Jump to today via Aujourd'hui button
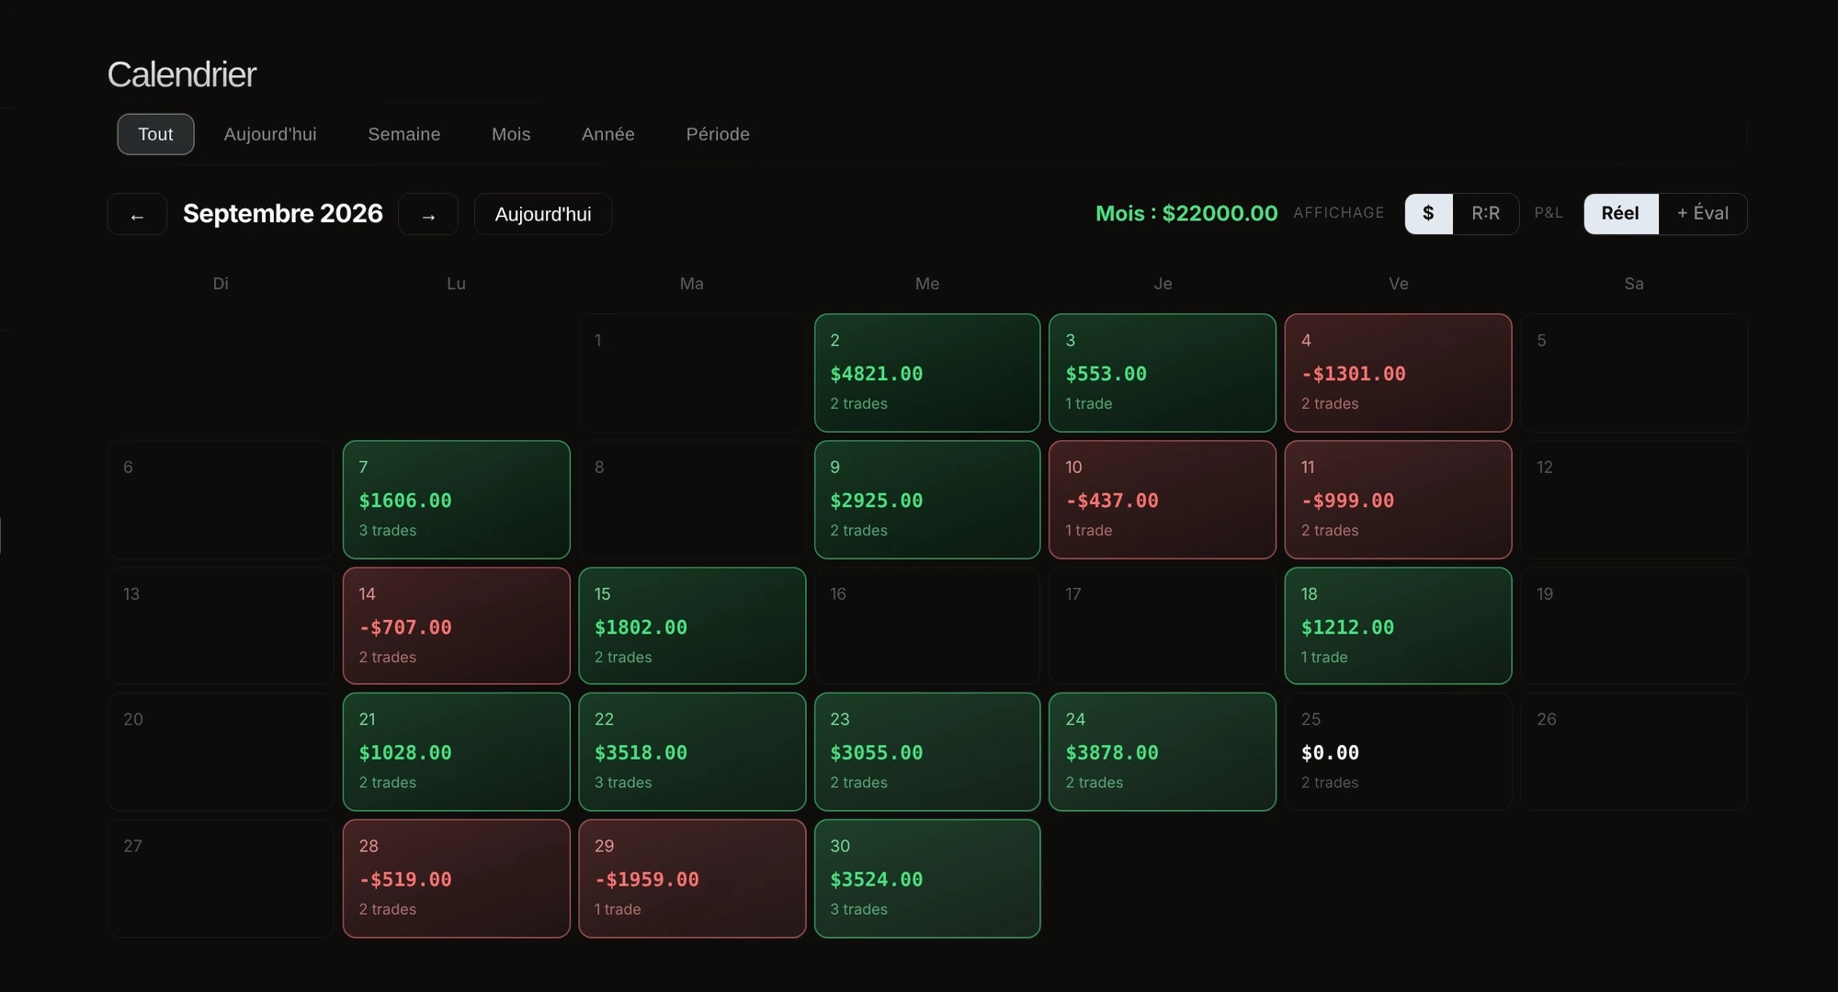This screenshot has width=1838, height=992. 543,214
